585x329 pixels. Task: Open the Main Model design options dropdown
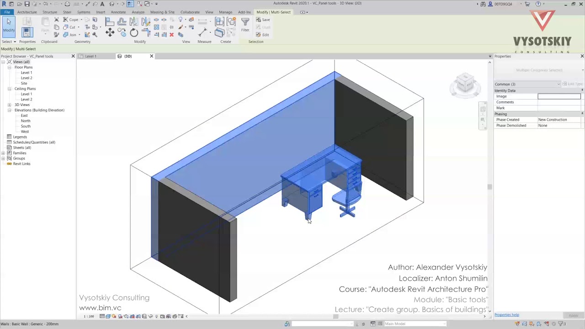click(x=415, y=324)
